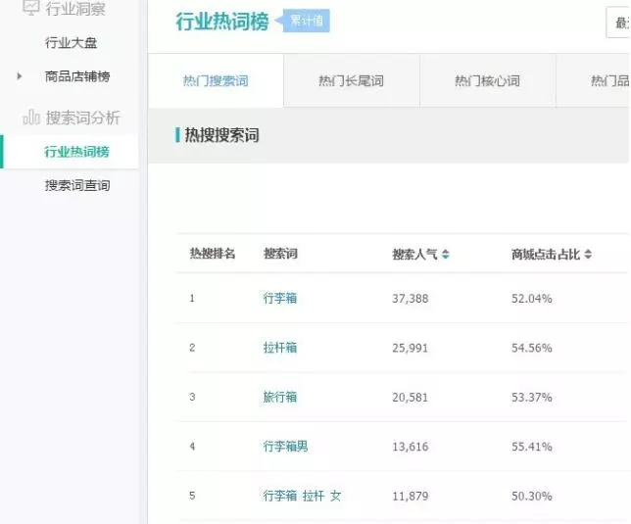The height and width of the screenshot is (524, 631).
Task: Open the 拉杆箱 search term link
Action: [280, 348]
